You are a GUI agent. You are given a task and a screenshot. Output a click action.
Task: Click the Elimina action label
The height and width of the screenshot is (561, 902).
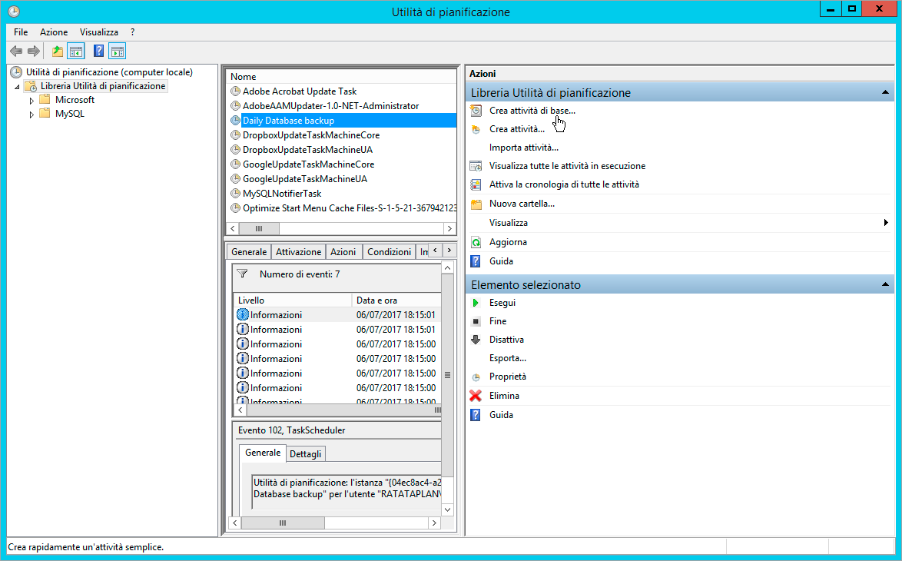pos(504,396)
